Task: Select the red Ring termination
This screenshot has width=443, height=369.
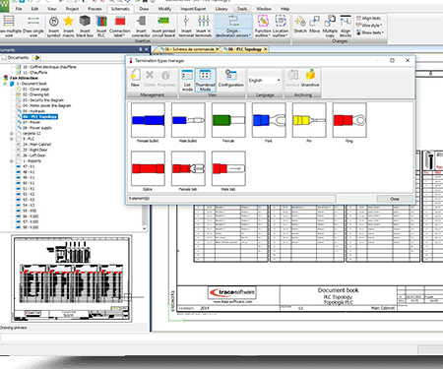Action: (349, 123)
